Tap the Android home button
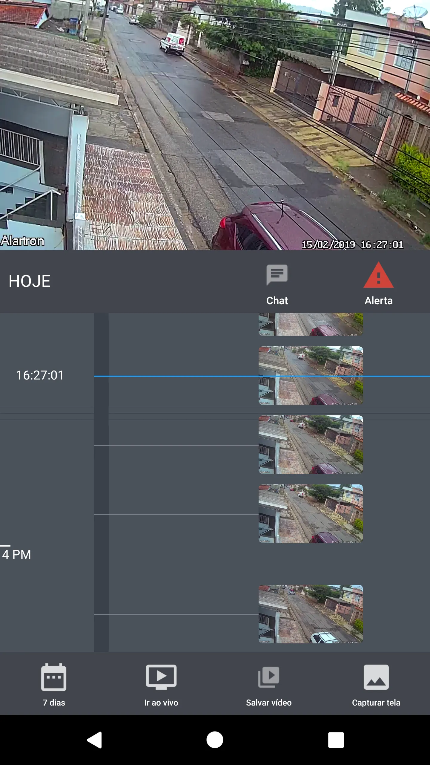Viewport: 430px width, 765px height. 215,740
